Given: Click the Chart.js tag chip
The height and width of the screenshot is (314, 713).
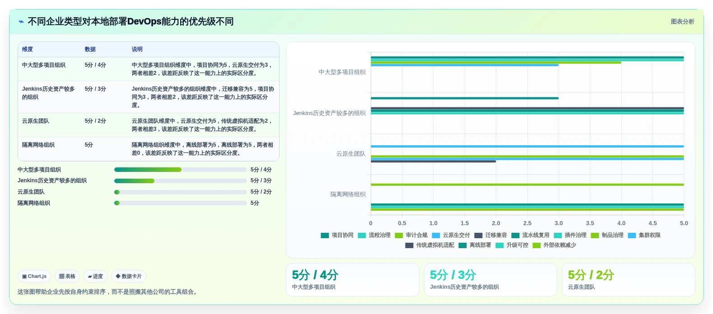Looking at the screenshot, I should coord(34,276).
